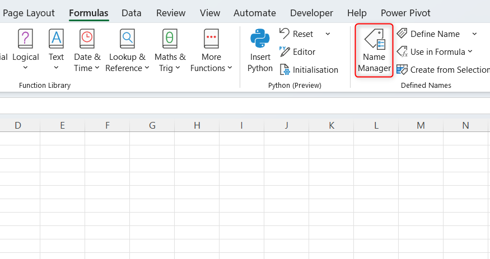Image resolution: width=490 pixels, height=259 pixels.
Task: Expand the Logical dropdown chevron
Action: coord(26,68)
